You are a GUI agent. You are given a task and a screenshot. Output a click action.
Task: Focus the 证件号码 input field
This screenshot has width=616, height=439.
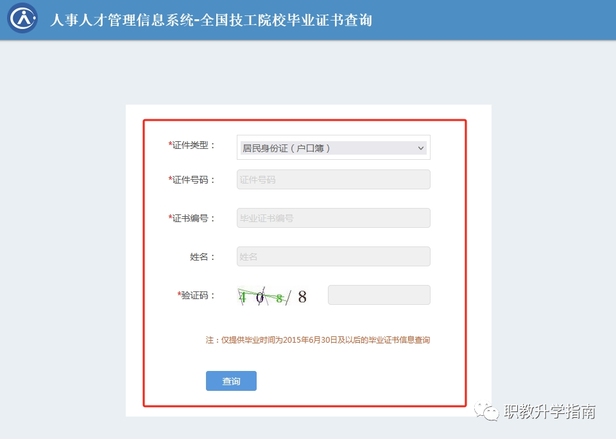(x=334, y=180)
